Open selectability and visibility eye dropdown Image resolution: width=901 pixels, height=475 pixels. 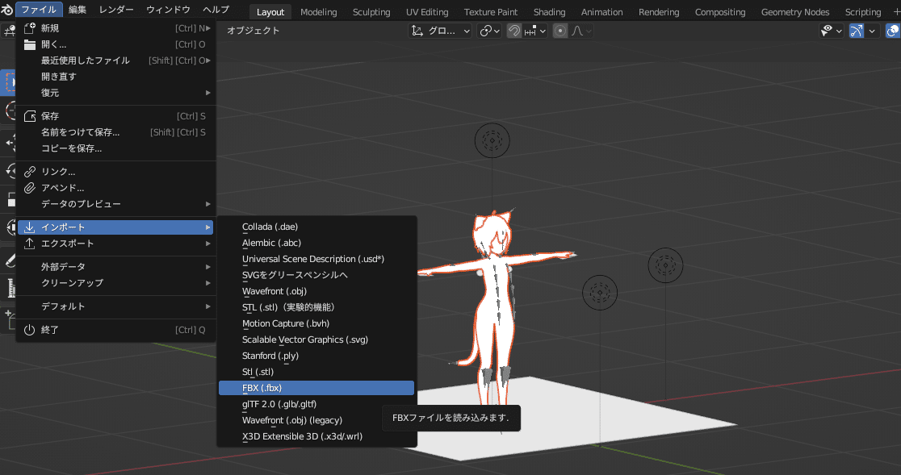pyautogui.click(x=831, y=31)
